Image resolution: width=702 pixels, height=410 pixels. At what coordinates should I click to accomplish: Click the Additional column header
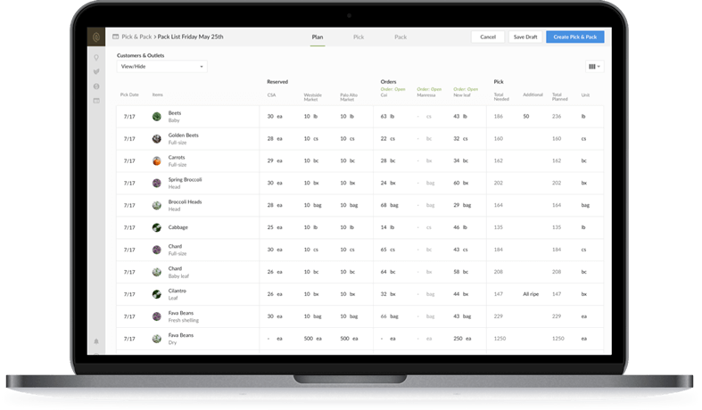pyautogui.click(x=533, y=94)
